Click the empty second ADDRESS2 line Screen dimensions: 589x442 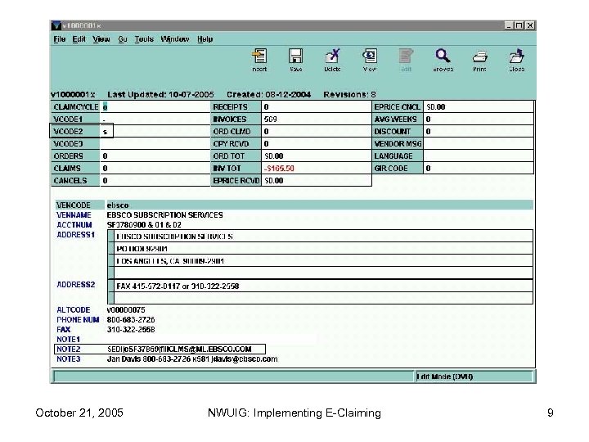pos(323,299)
